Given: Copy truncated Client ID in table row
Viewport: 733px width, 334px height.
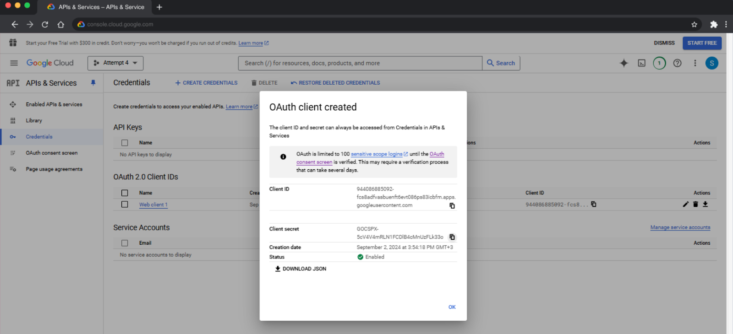Looking at the screenshot, I should (x=594, y=205).
